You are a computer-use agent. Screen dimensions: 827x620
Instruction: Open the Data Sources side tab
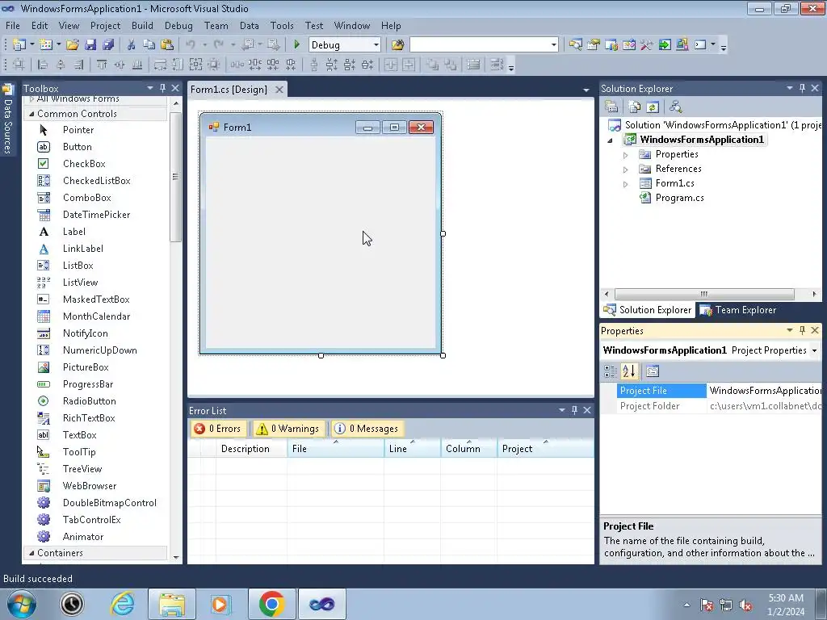click(7, 119)
